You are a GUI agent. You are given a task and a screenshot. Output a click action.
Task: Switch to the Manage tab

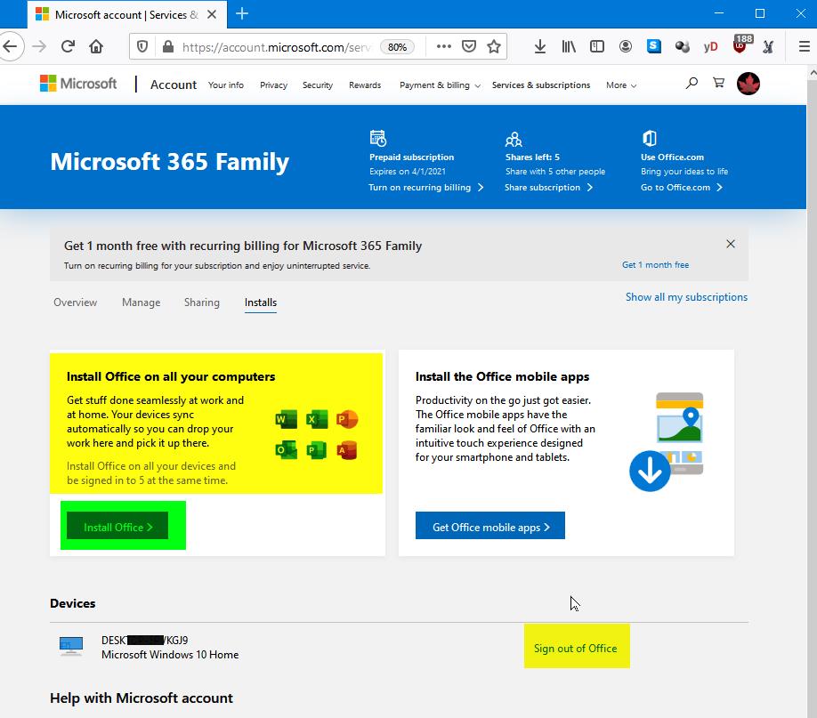pyautogui.click(x=141, y=303)
